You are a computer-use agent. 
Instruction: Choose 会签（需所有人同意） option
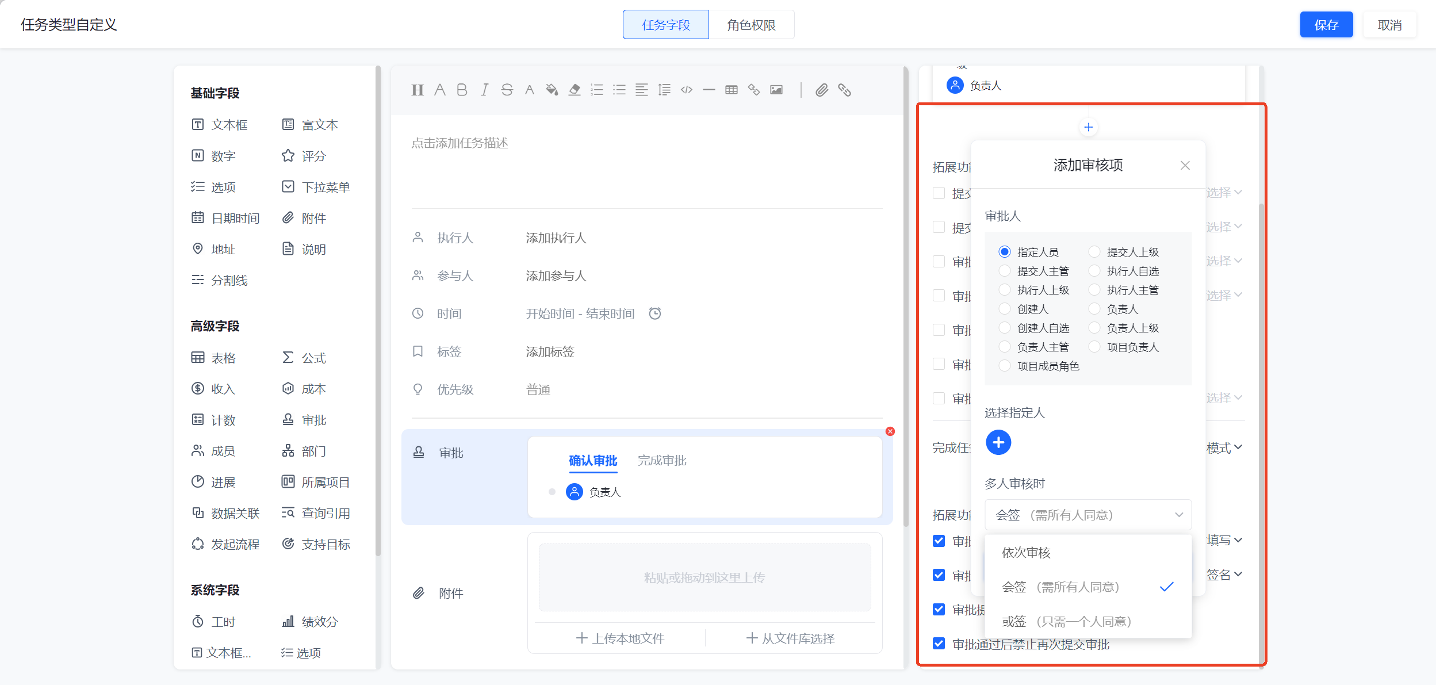pos(1088,587)
